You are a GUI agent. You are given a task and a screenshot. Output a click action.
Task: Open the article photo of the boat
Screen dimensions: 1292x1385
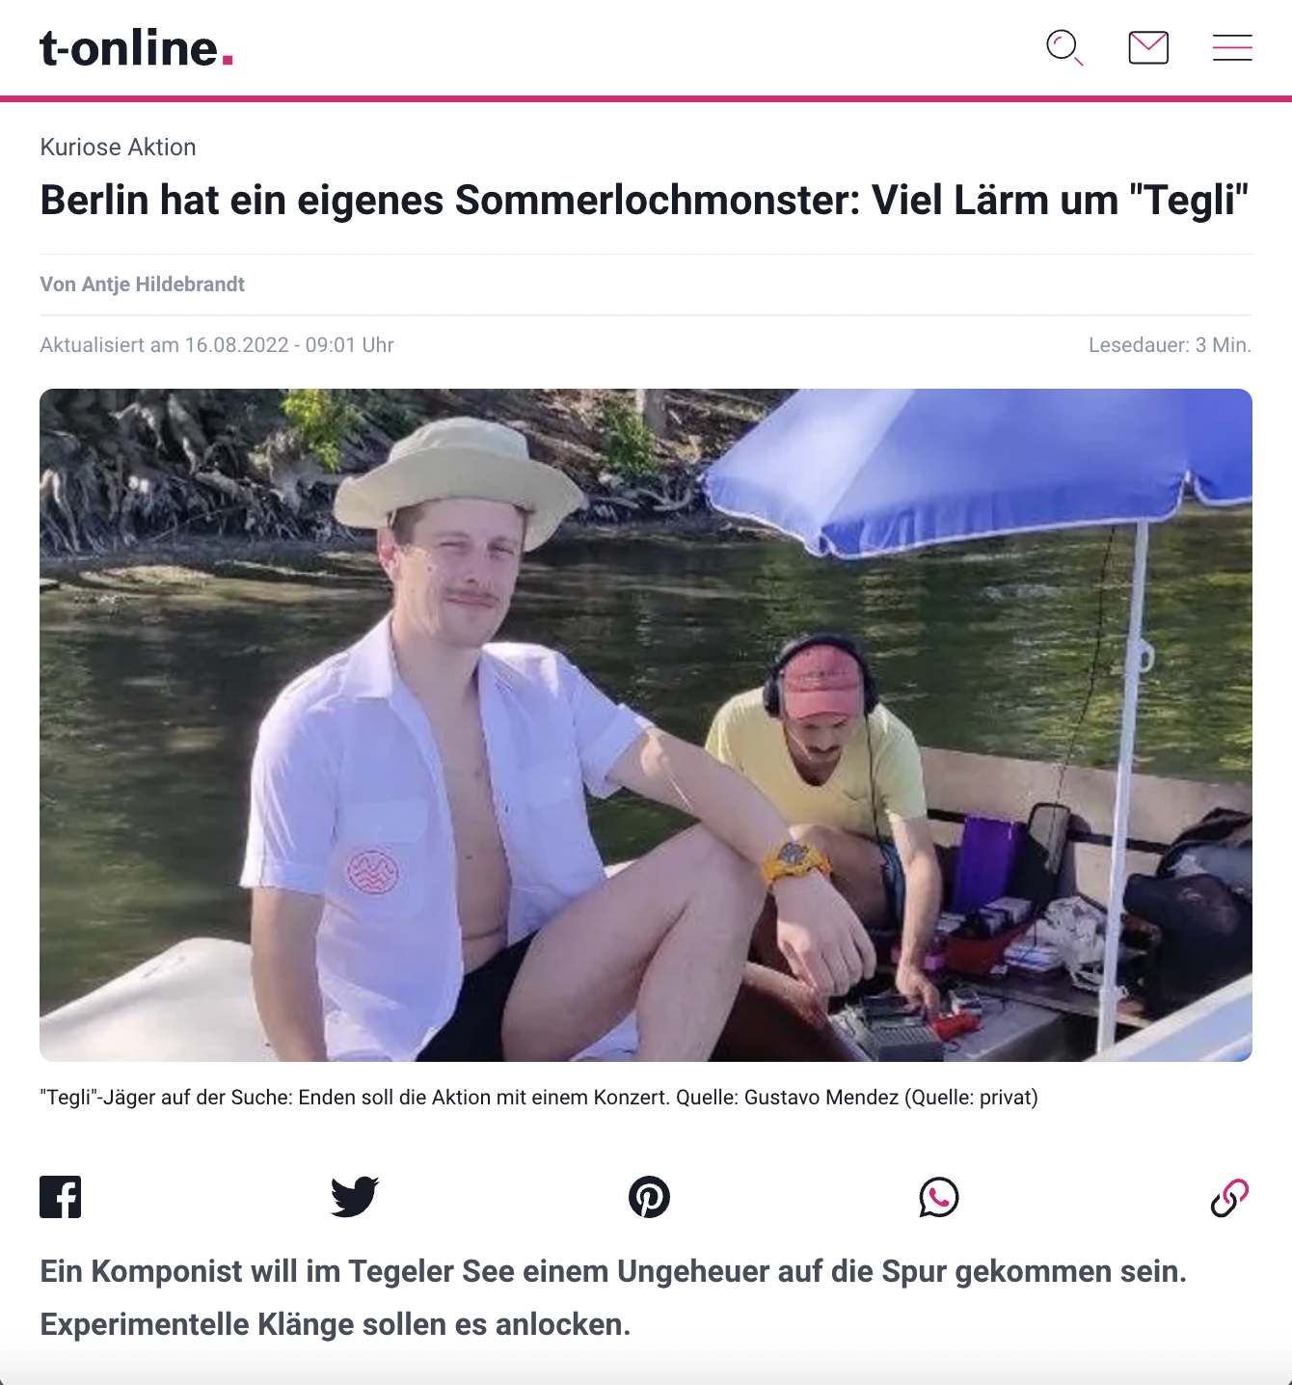click(646, 725)
